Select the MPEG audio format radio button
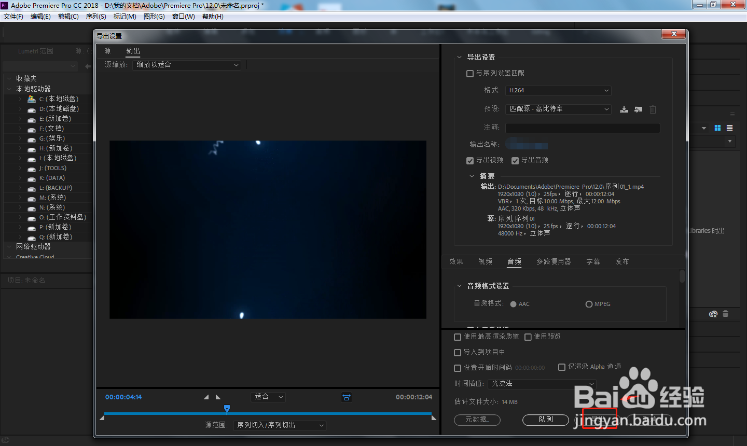The width and height of the screenshot is (747, 446). (x=589, y=304)
